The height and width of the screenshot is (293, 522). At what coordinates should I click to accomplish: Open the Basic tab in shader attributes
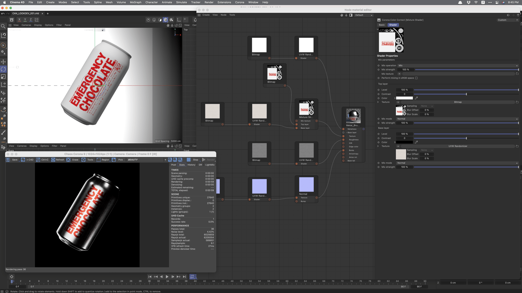[382, 25]
